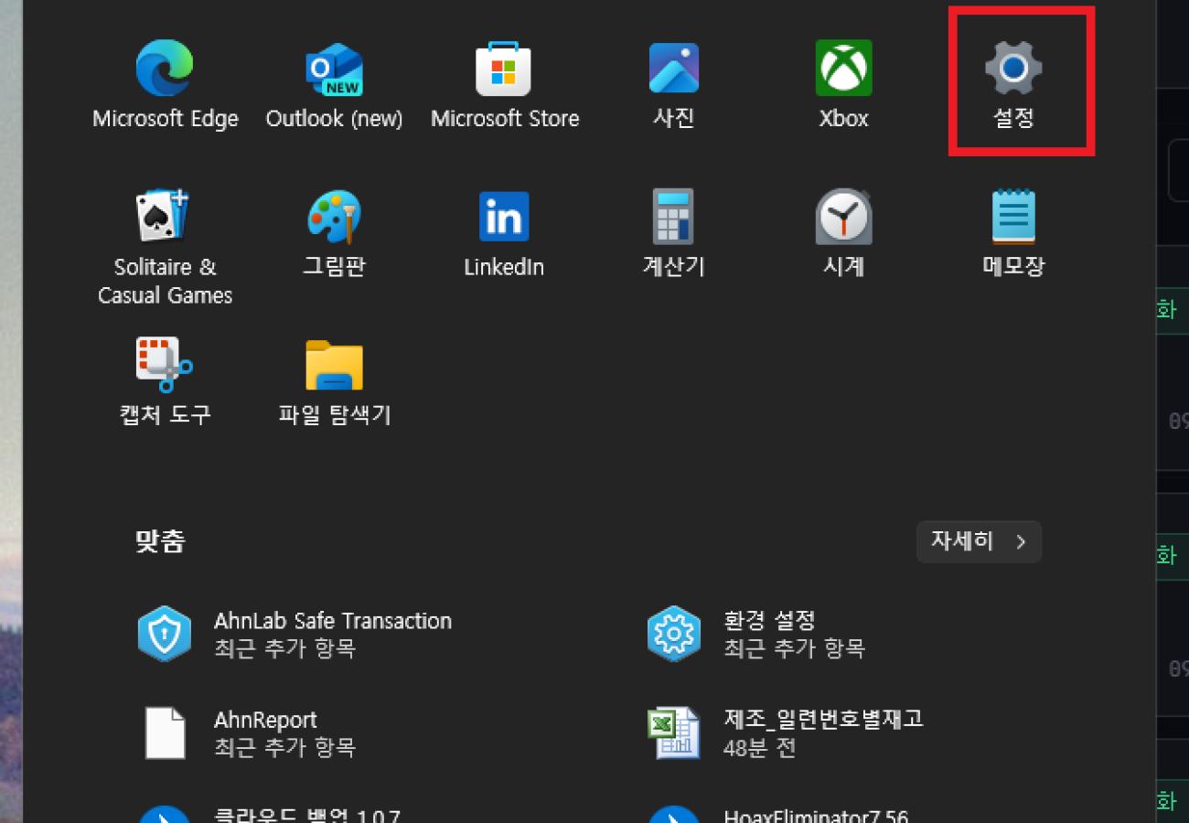Open Solitaire & Casual Games
This screenshot has width=1189, height=823.
(166, 247)
